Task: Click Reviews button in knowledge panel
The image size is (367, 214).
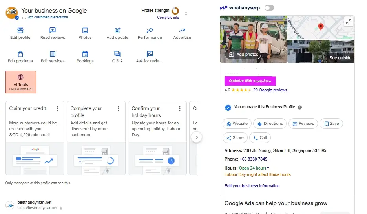Action: point(303,124)
